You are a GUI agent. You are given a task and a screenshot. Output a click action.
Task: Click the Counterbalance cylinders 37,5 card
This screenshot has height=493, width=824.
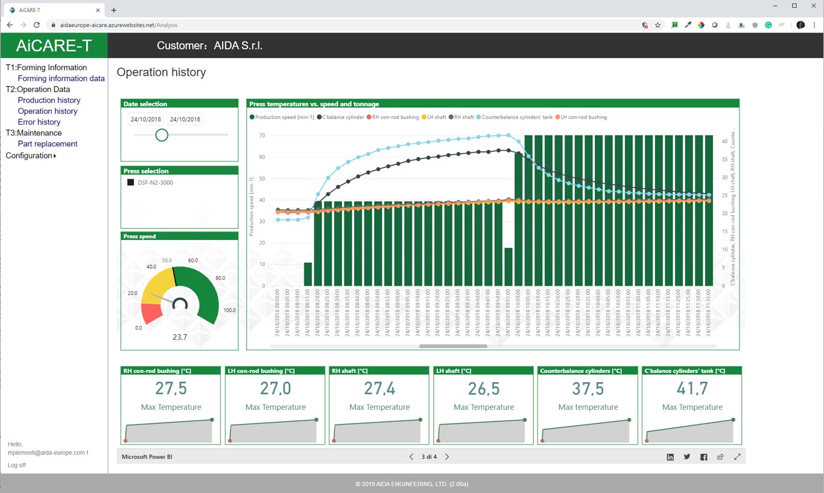tap(588, 406)
